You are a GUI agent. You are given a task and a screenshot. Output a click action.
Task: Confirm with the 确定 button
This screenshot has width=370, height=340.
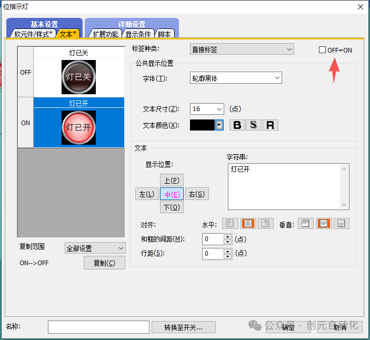click(x=288, y=327)
